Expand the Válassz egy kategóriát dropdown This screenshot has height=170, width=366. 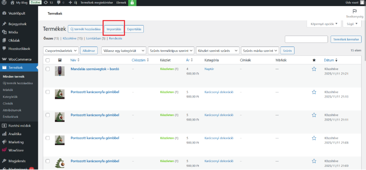[x=123, y=51]
